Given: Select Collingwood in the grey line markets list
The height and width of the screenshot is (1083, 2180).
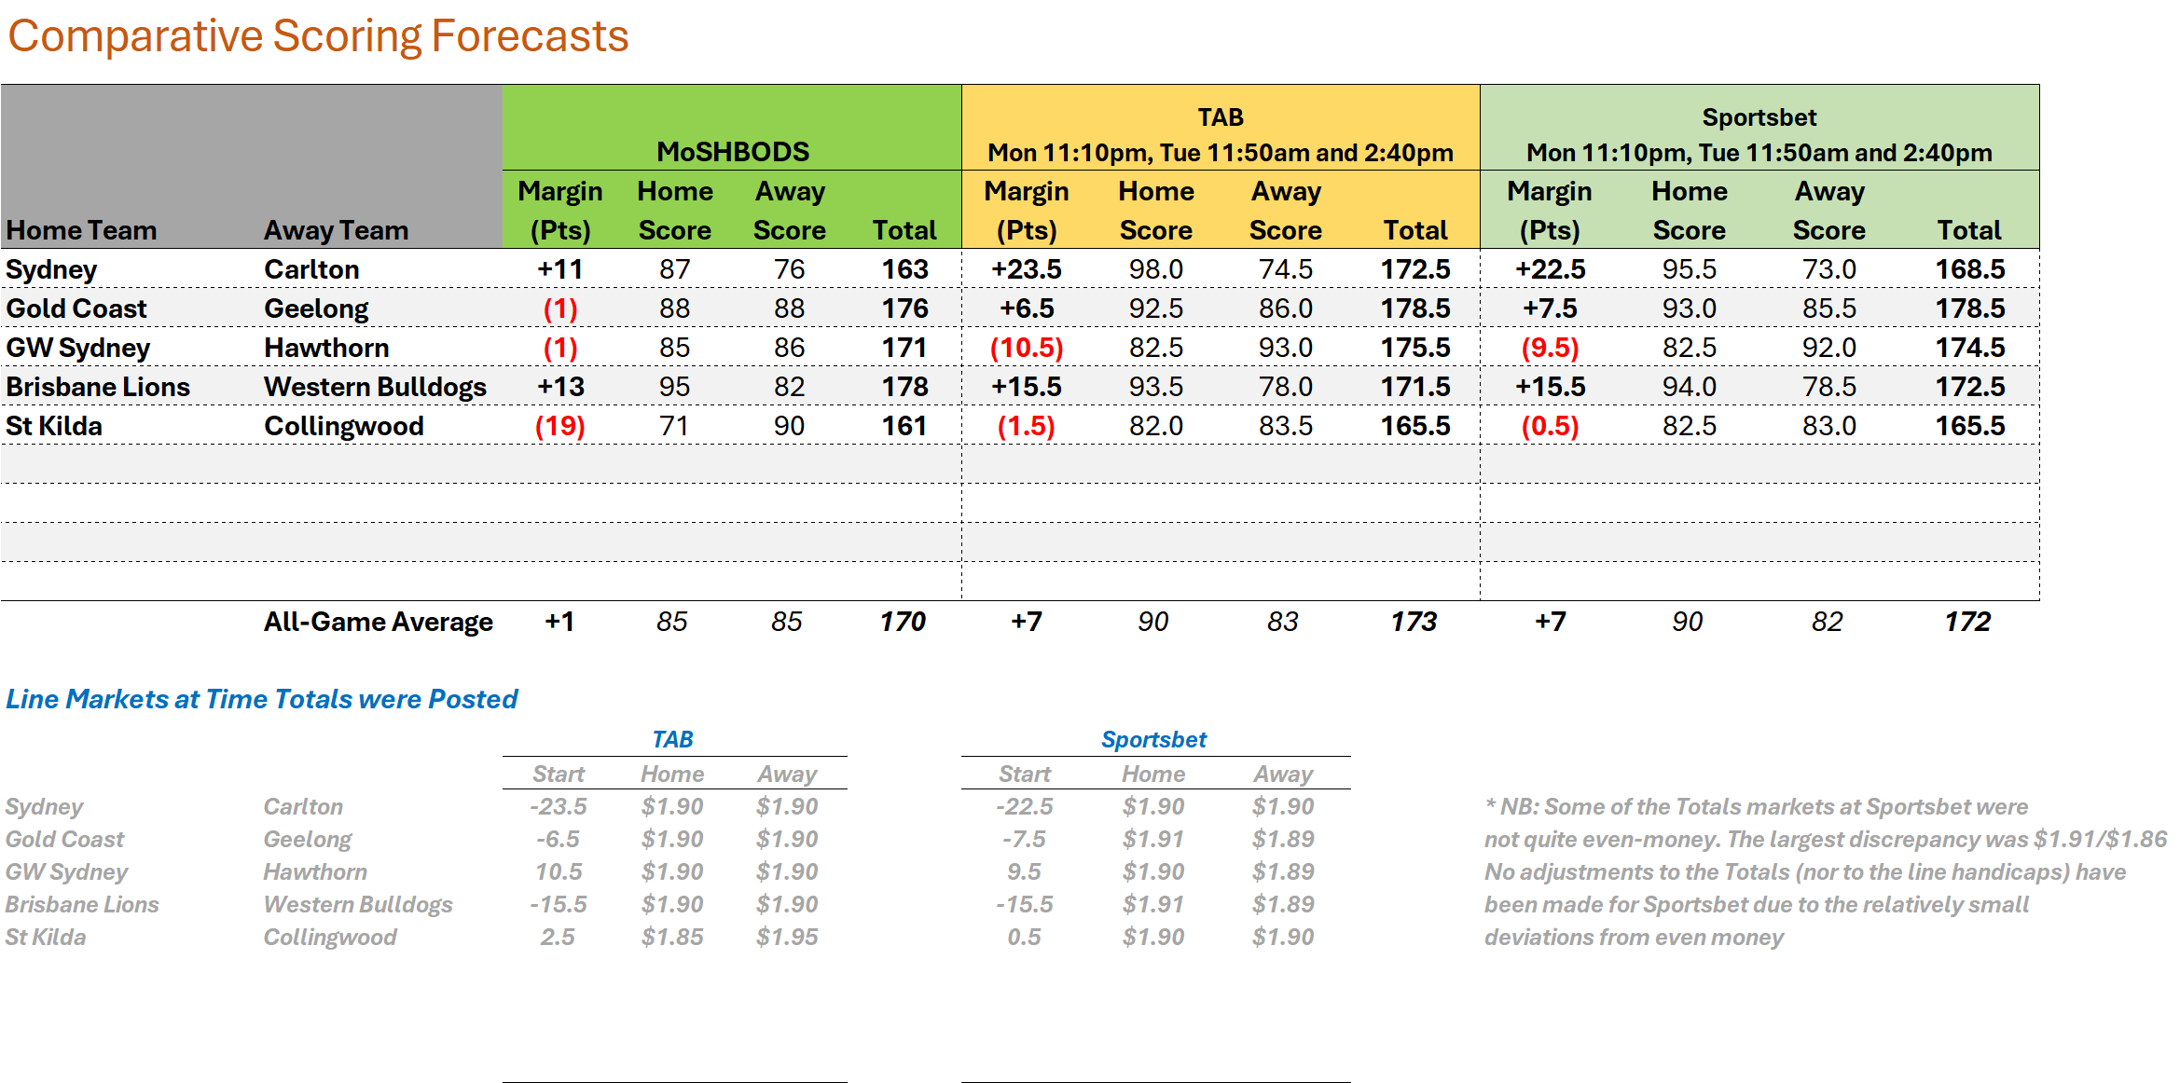Looking at the screenshot, I should [330, 937].
